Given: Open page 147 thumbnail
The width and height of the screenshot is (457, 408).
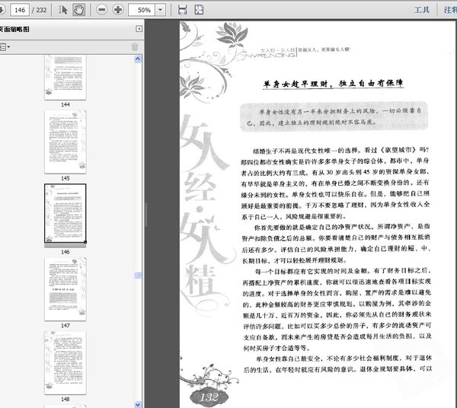Looking at the screenshot, I should [66, 289].
